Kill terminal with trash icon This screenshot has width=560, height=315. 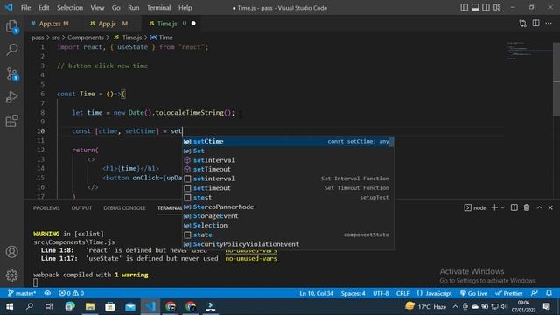click(x=527, y=207)
